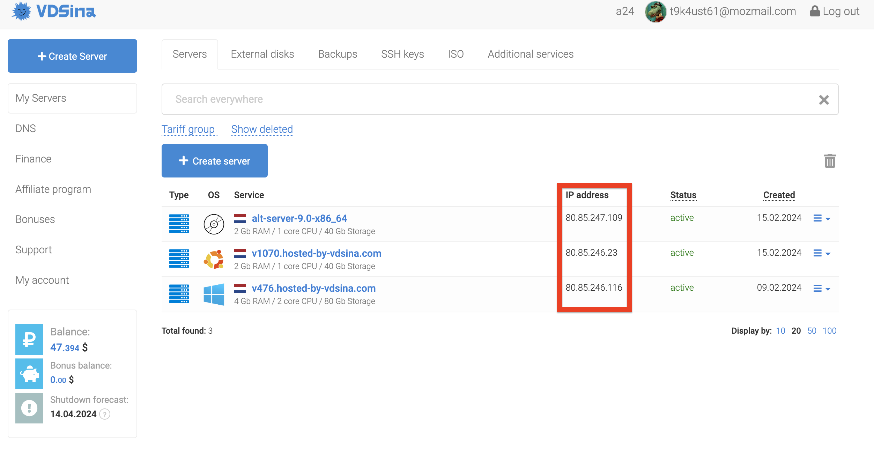The height and width of the screenshot is (450, 874).
Task: Open actions menu for alt-server-9.0-x86_64 row
Action: pyautogui.click(x=822, y=218)
